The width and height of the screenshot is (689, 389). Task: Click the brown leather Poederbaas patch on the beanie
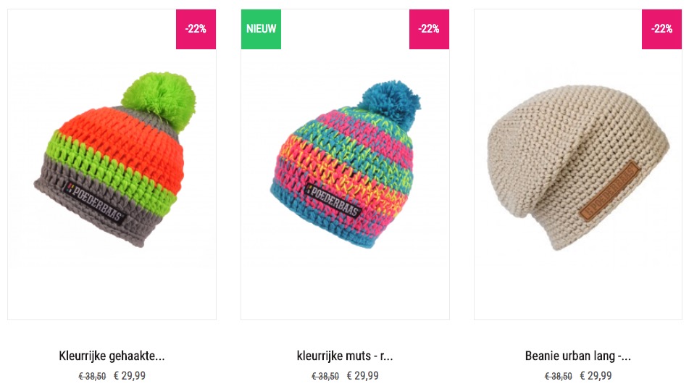[609, 191]
